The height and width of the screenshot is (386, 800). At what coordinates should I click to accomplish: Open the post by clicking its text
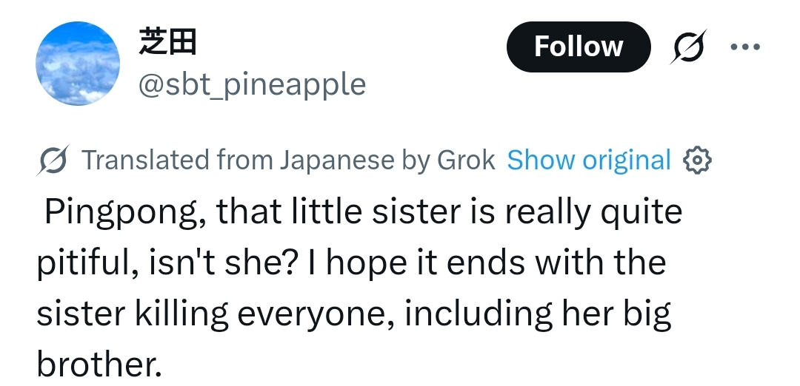coord(356,288)
